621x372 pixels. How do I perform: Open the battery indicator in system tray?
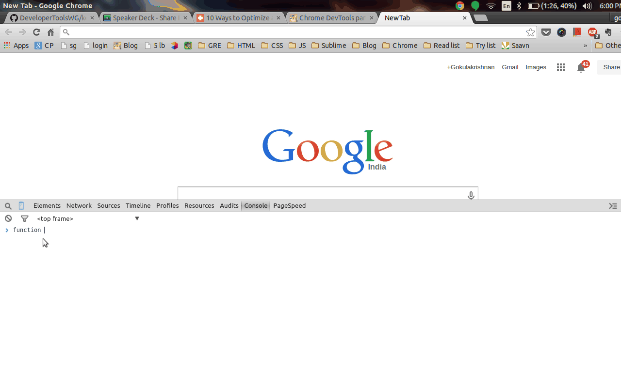tap(552, 6)
